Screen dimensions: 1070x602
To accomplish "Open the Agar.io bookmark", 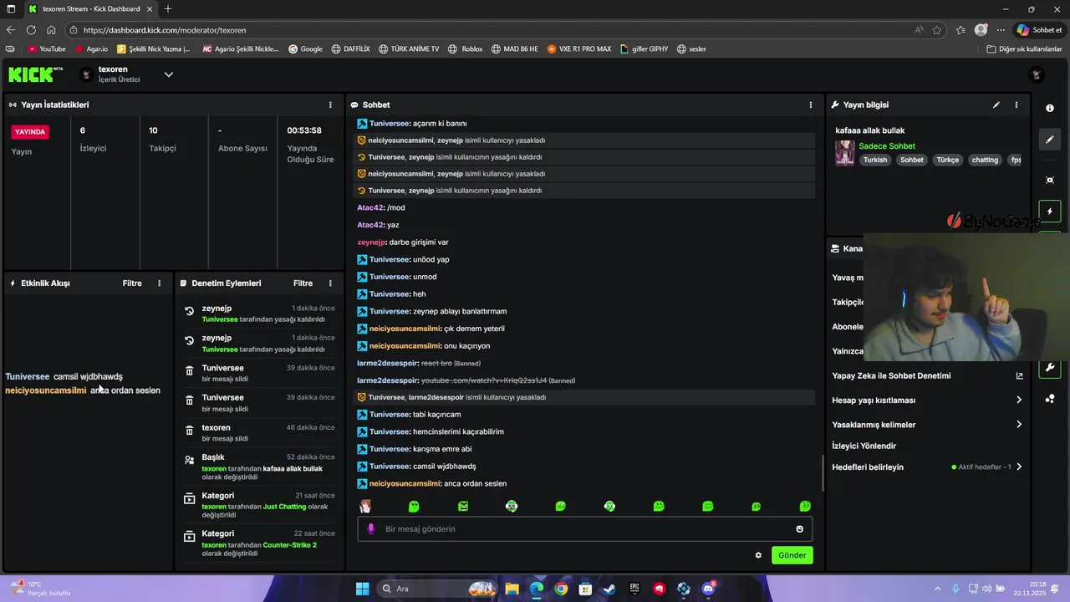I will click(91, 49).
